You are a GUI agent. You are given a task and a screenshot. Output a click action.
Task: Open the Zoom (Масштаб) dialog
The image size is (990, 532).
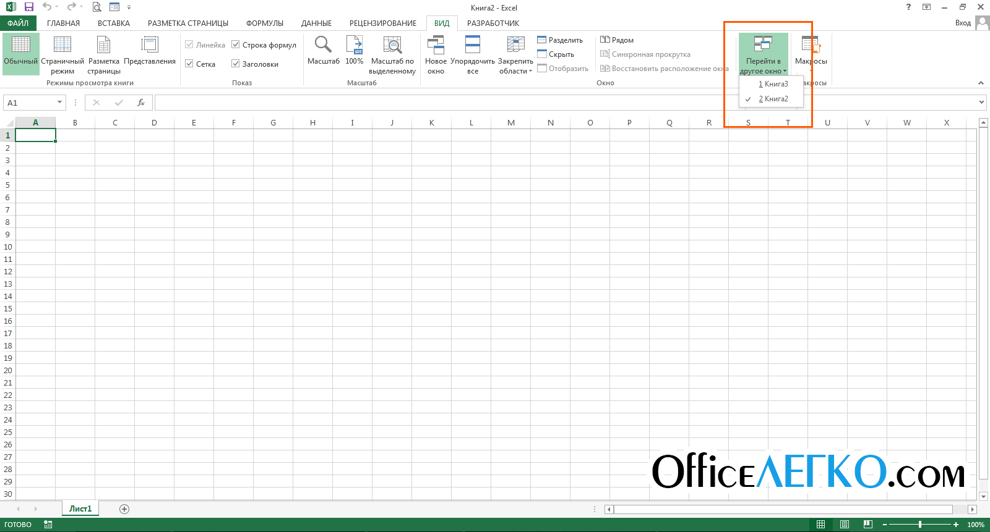(323, 49)
